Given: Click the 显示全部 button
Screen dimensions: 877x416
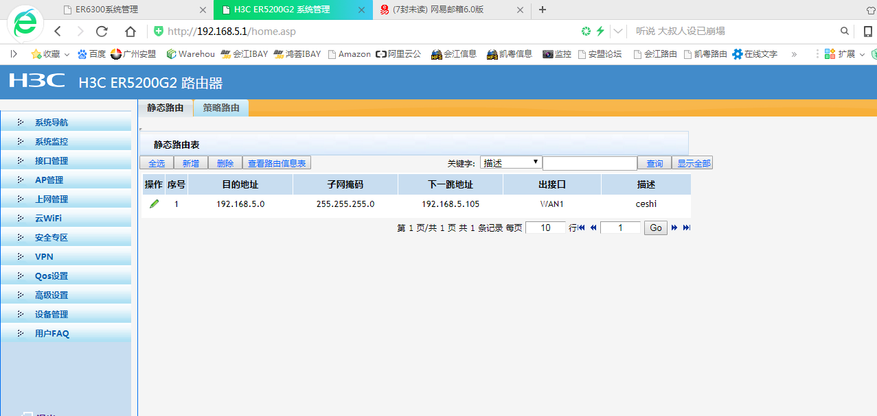Looking at the screenshot, I should click(692, 163).
